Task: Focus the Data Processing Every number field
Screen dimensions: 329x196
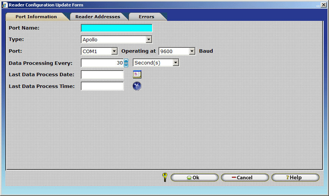Action: coord(102,63)
